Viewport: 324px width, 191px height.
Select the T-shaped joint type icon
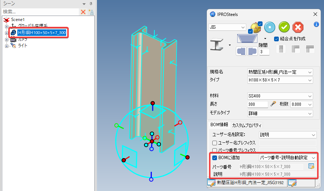[x=310, y=49]
